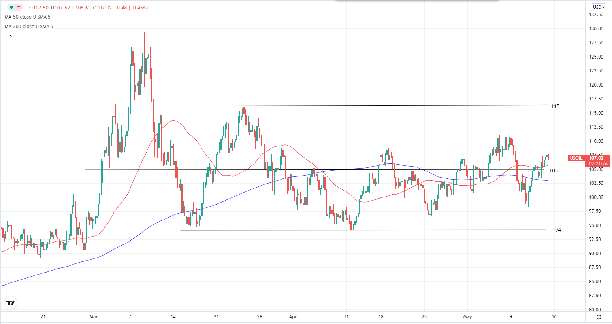Click the 102.50 price axis label

coord(596,183)
